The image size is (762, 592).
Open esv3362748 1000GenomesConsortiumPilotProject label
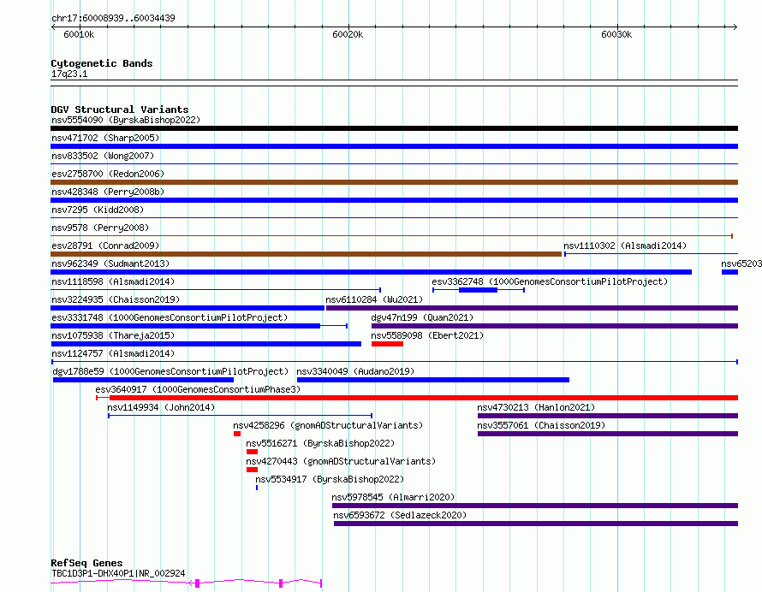coord(550,281)
